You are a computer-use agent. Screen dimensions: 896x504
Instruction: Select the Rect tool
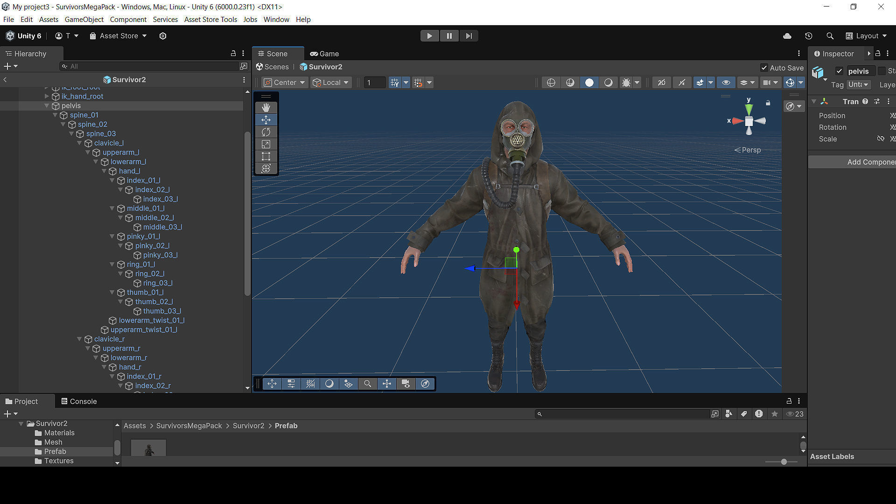point(266,156)
